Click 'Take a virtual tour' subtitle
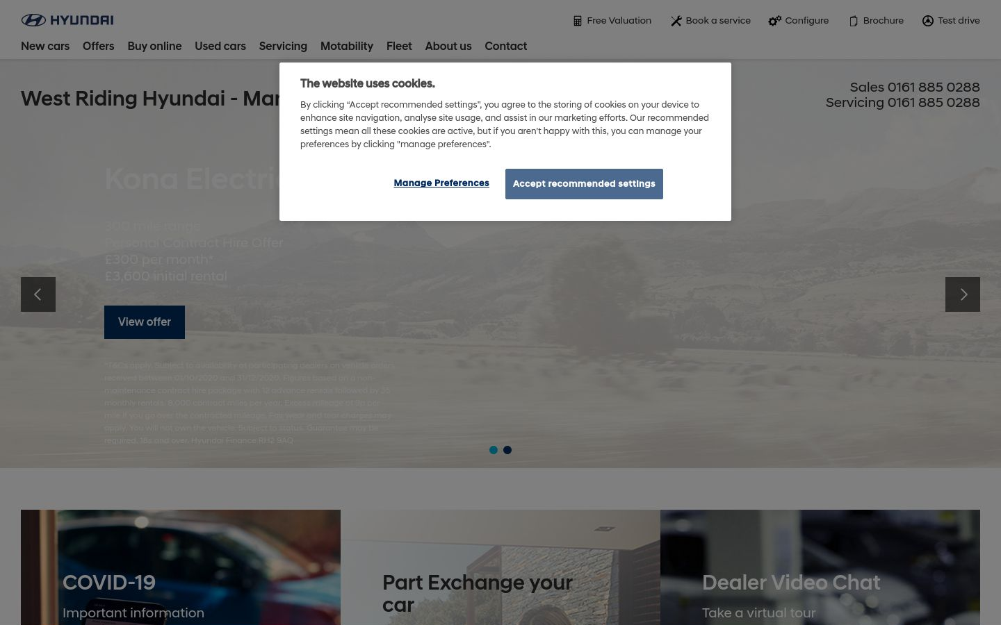Screen dimensions: 1001x625 (x=759, y=613)
